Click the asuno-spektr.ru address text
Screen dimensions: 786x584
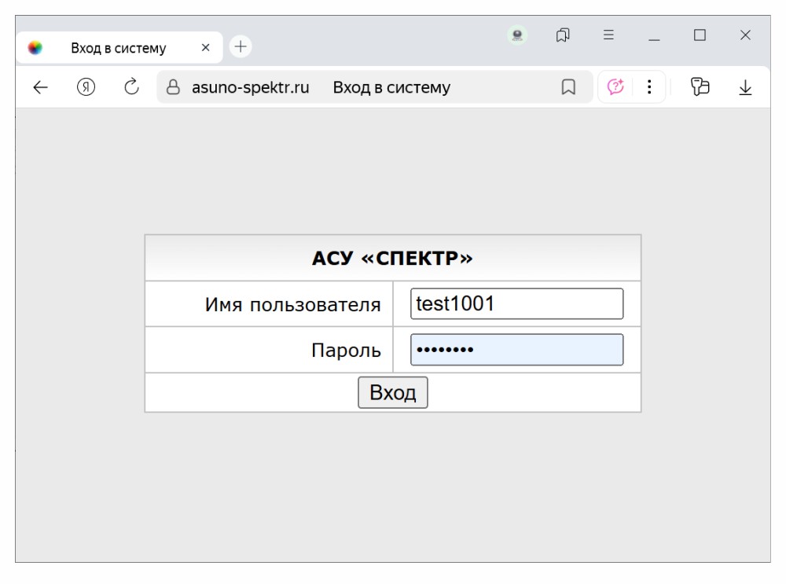[250, 88]
